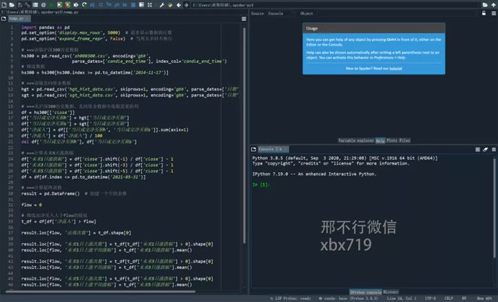
Task: Execute current debug line step
Action: tap(101, 5)
